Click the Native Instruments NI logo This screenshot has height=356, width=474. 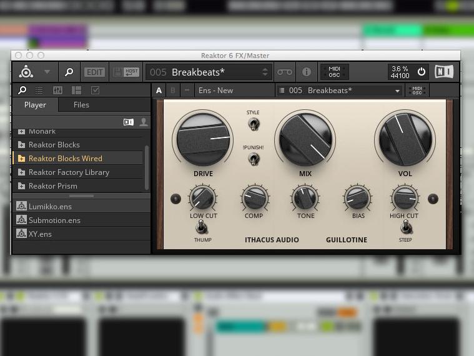coord(444,72)
